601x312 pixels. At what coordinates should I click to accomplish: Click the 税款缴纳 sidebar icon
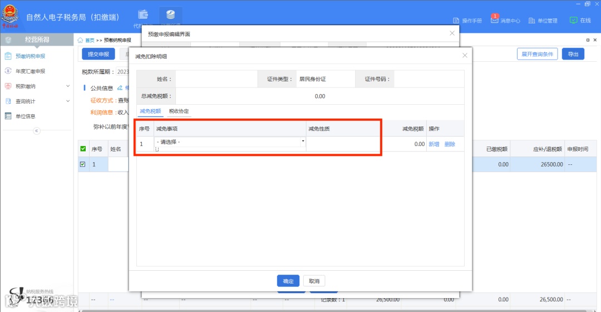point(8,86)
